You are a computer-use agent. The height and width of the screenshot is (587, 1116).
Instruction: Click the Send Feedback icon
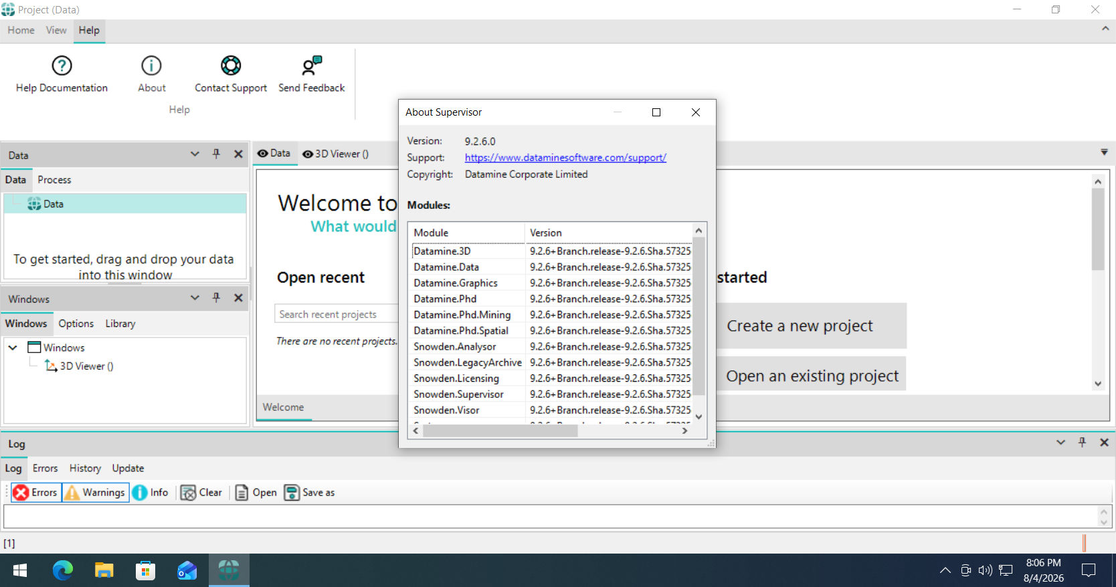coord(312,66)
